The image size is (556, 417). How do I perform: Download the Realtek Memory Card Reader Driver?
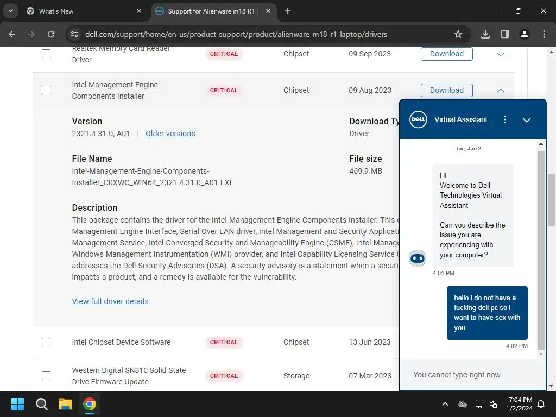[x=447, y=54]
